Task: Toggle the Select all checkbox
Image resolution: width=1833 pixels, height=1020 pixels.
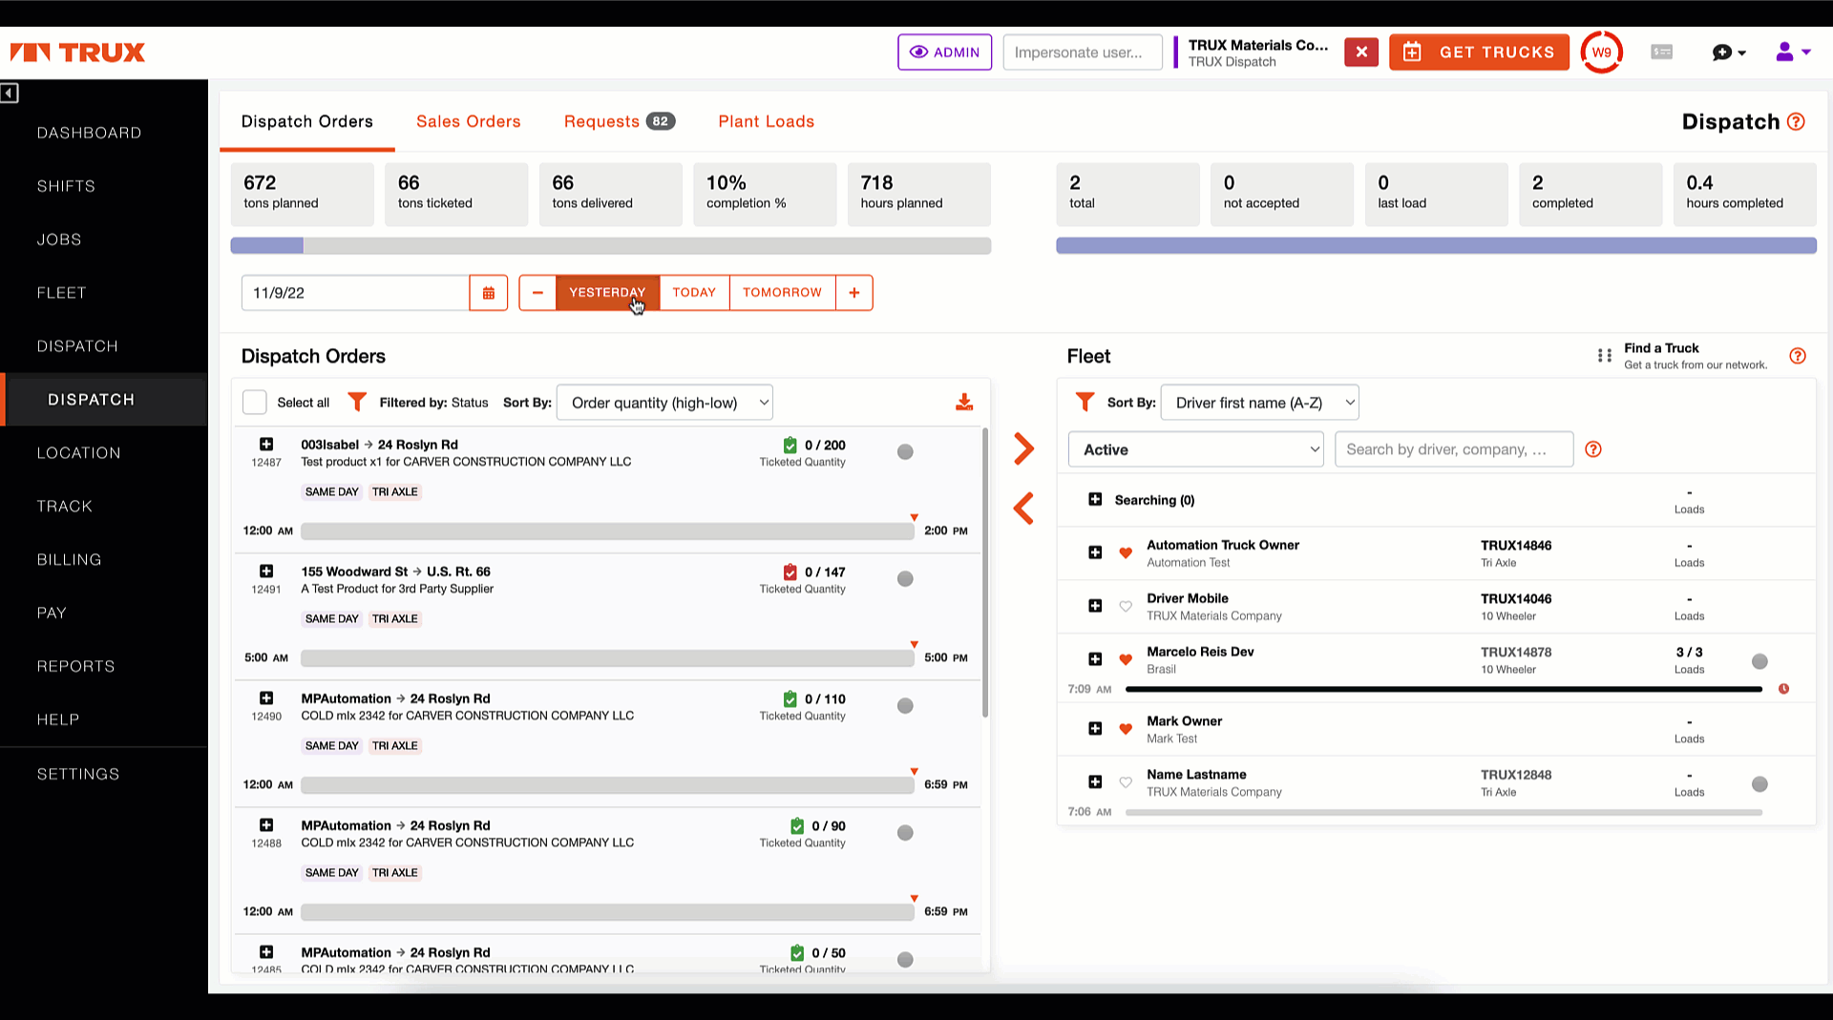Action: pos(255,403)
